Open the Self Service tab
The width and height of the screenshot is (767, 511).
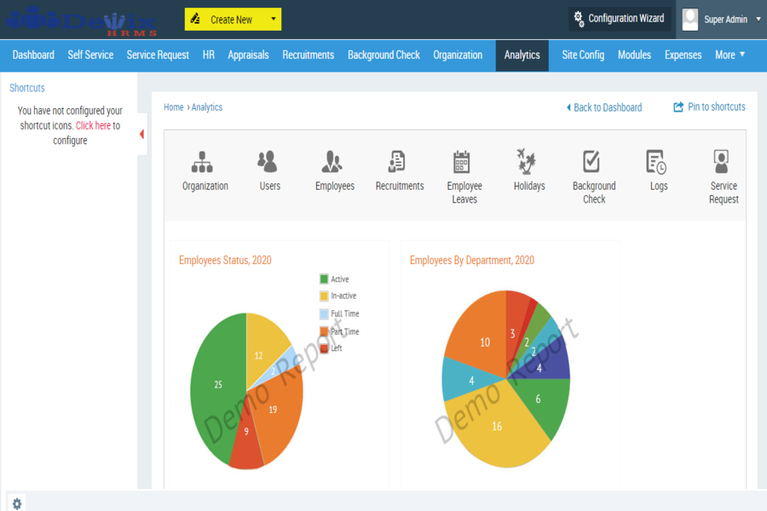pyautogui.click(x=90, y=55)
